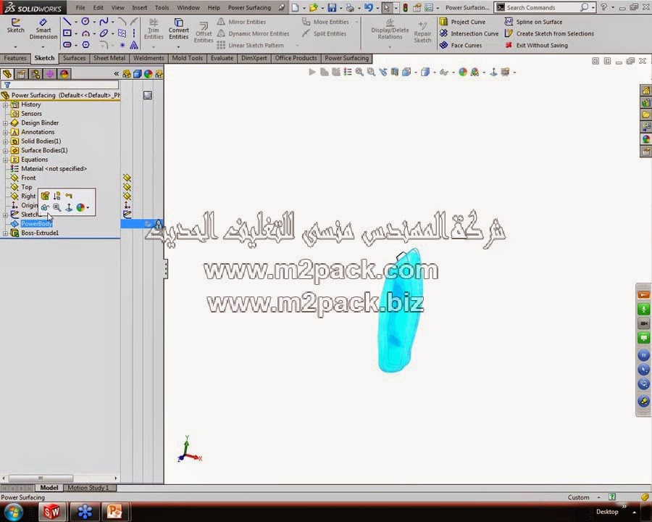Open PowerPoint in the taskbar

[114, 511]
